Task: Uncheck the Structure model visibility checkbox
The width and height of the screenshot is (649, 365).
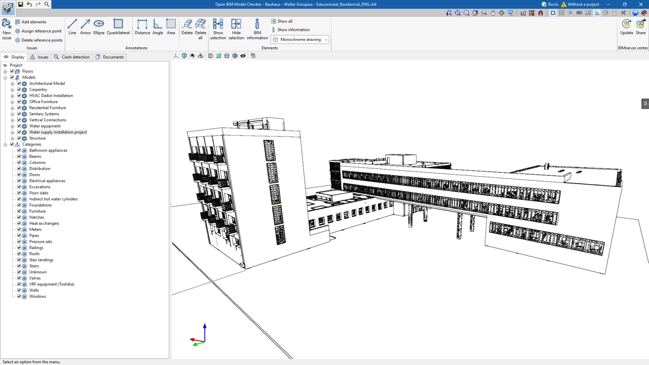Action: click(19, 138)
